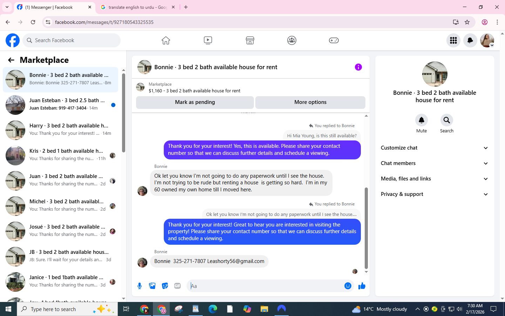The width and height of the screenshot is (505, 316).
Task: Expand the Customize chat section
Action: coord(435,148)
